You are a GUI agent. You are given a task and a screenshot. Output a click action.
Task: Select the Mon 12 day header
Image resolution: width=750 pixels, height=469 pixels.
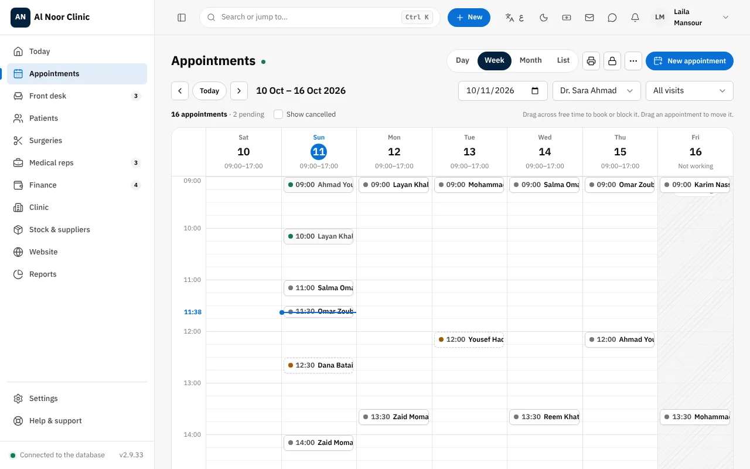[394, 152]
